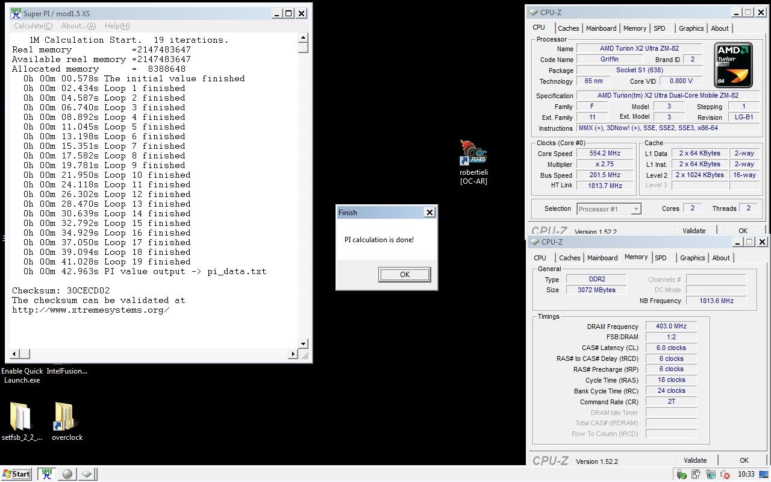The width and height of the screenshot is (771, 482).
Task: Select Mainboard tab in bottom CPU-Z window
Action: click(x=602, y=258)
